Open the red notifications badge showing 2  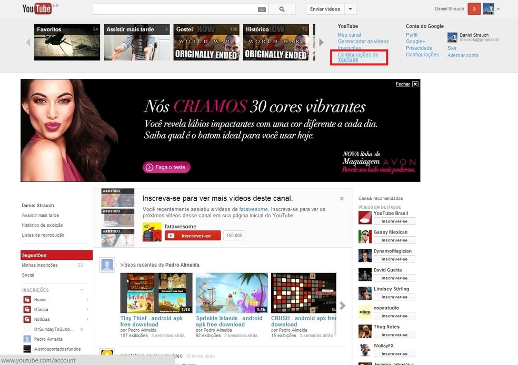(475, 8)
